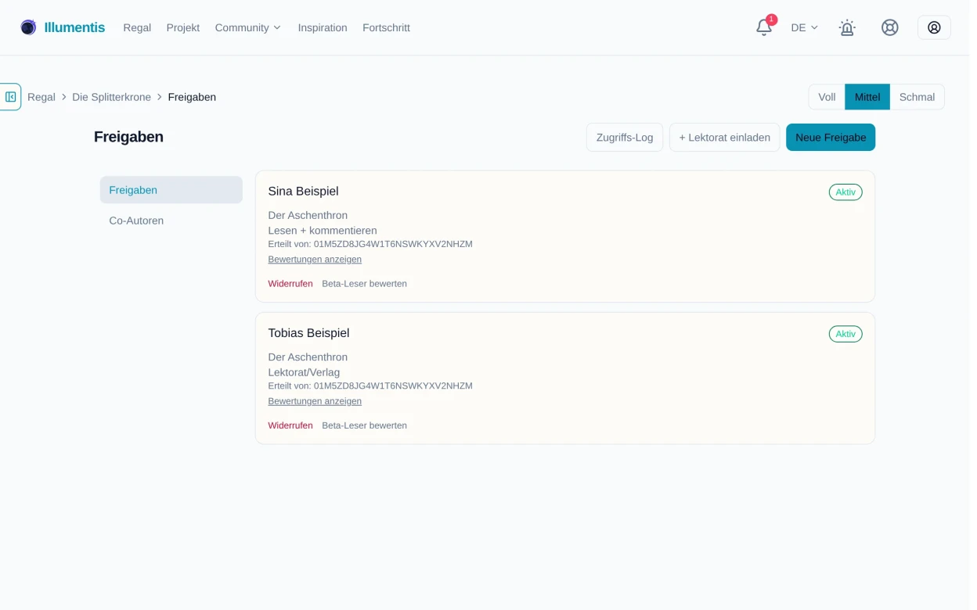Click the name Sina Beispiel
Screen dimensions: 977x610
(303, 192)
